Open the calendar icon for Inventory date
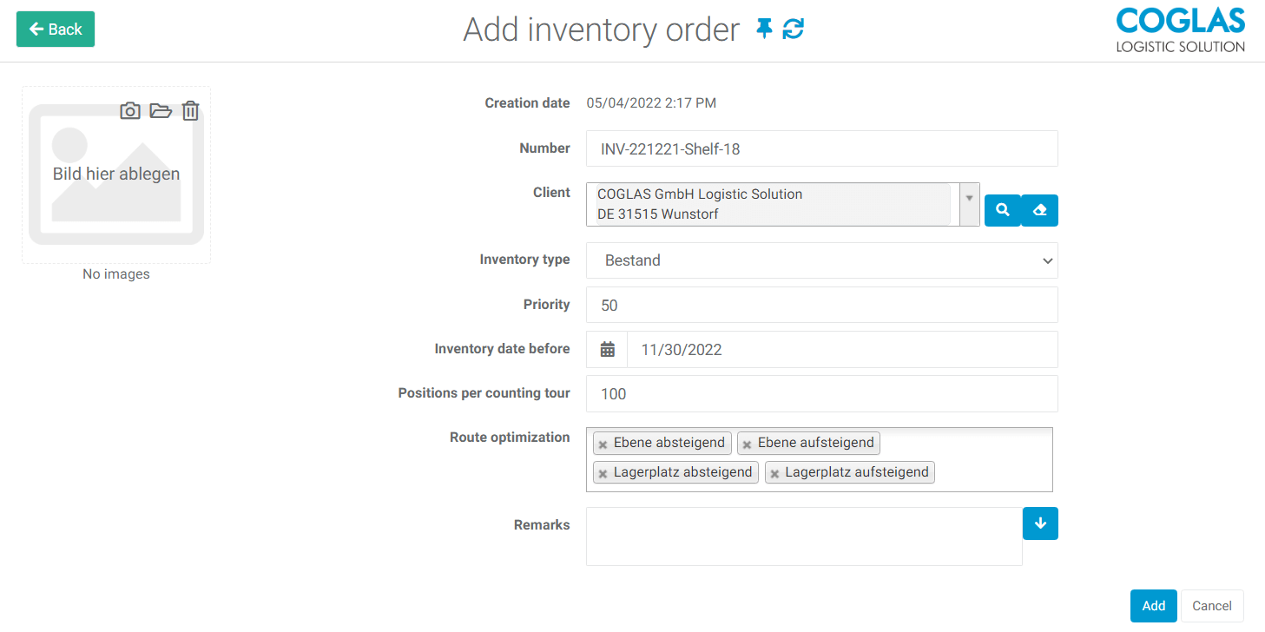1265x632 pixels. click(608, 350)
